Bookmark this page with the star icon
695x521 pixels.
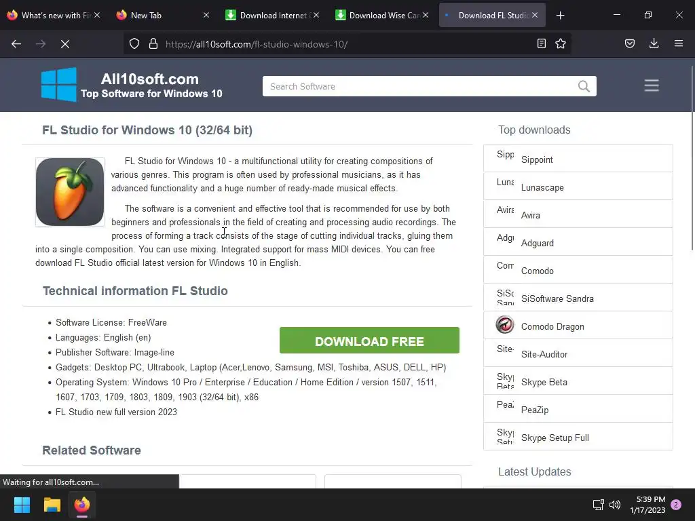(561, 44)
